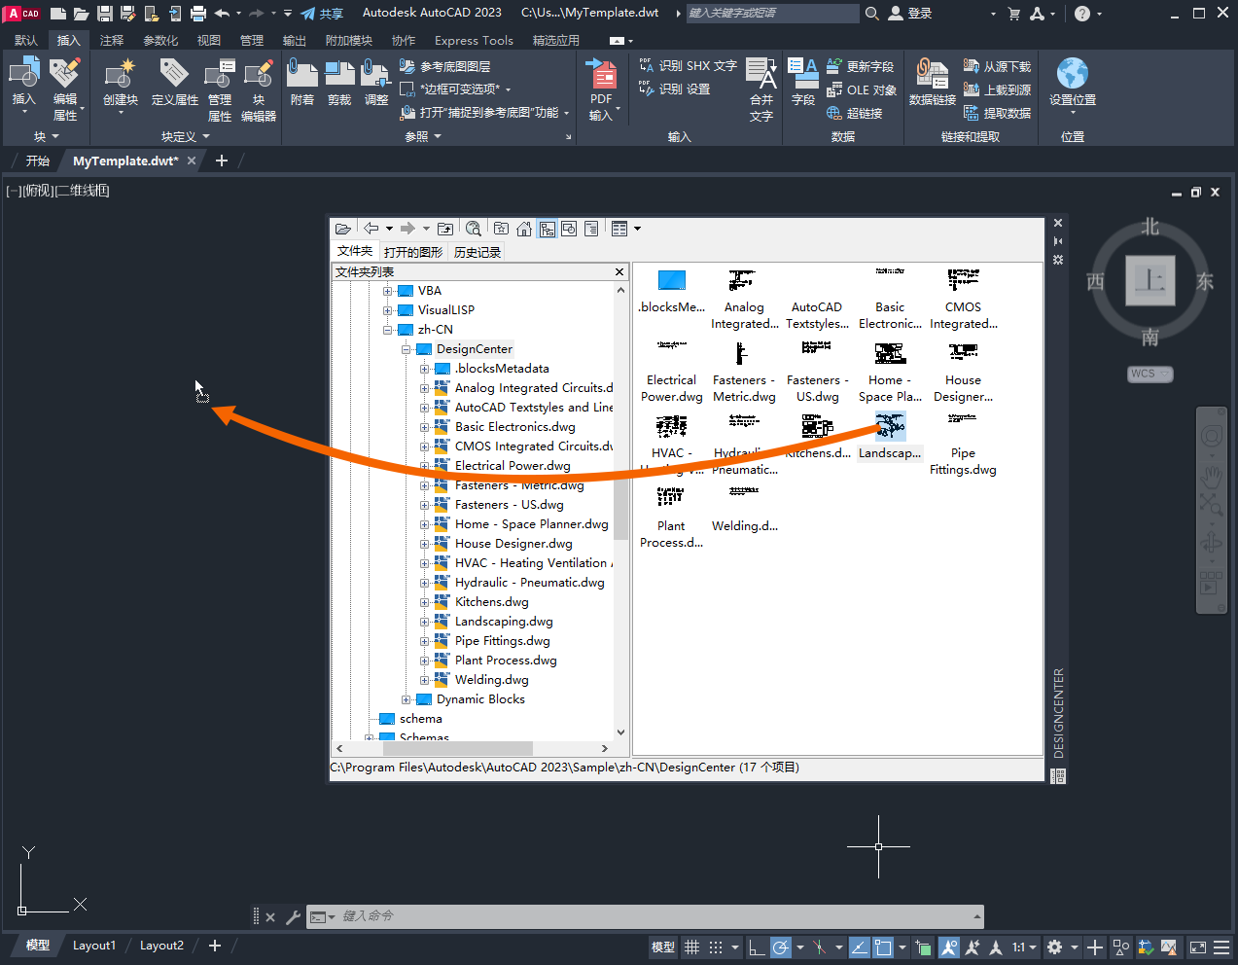
Task: Switch to the 注释 ribbon tab
Action: [x=112, y=40]
